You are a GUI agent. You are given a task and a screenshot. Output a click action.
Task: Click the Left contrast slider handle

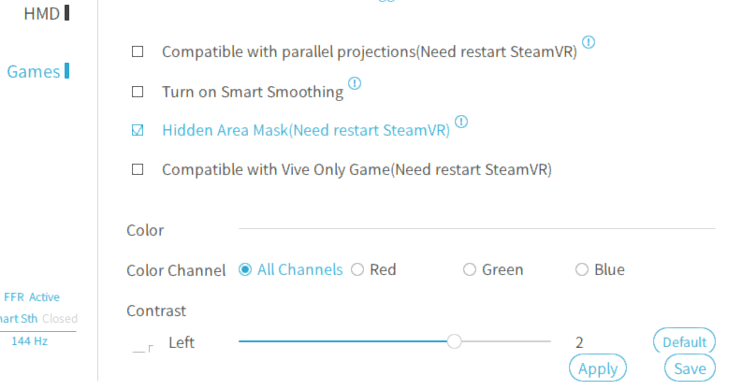point(455,341)
